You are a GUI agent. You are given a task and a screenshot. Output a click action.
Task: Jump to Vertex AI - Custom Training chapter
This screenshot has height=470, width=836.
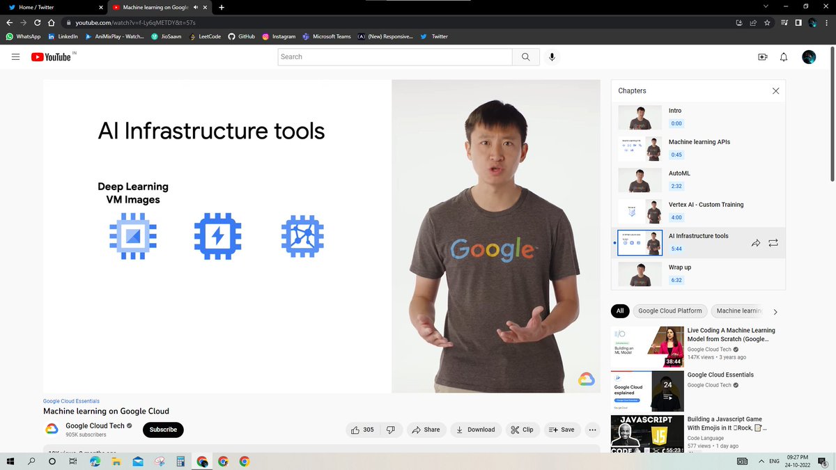pyautogui.click(x=698, y=212)
